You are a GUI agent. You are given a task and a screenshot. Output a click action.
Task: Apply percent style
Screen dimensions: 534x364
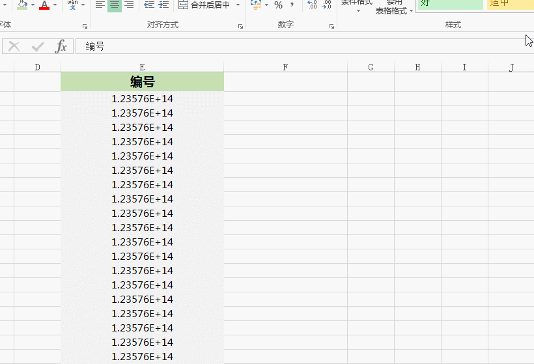click(x=278, y=5)
